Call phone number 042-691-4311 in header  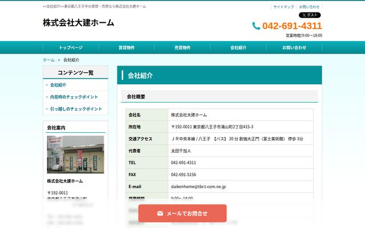tap(292, 26)
